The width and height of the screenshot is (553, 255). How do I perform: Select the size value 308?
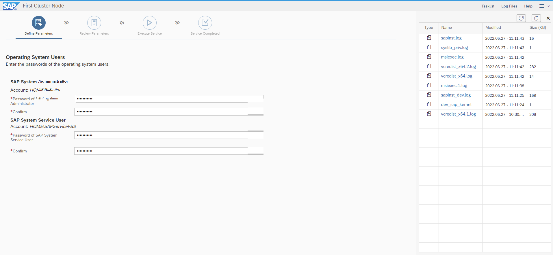532,114
